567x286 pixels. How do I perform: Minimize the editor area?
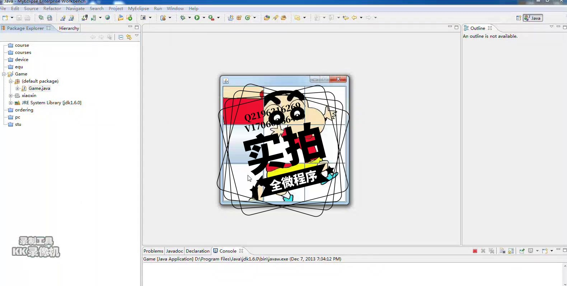point(450,27)
